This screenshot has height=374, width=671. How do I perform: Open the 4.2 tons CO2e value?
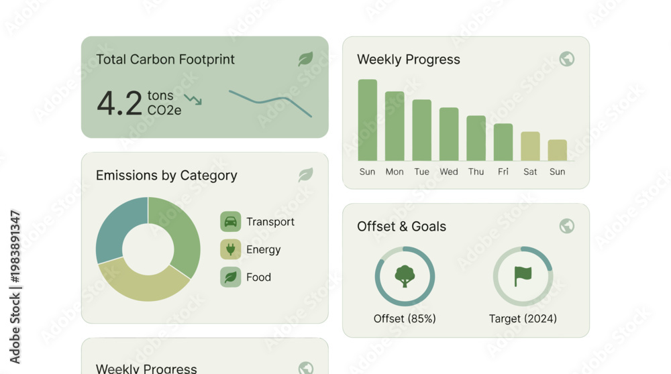pyautogui.click(x=139, y=103)
